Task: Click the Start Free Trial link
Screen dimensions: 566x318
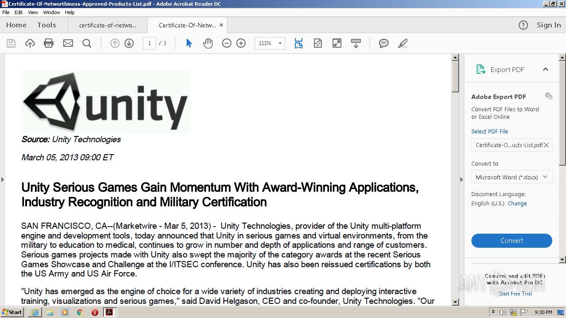Action: pos(515,294)
